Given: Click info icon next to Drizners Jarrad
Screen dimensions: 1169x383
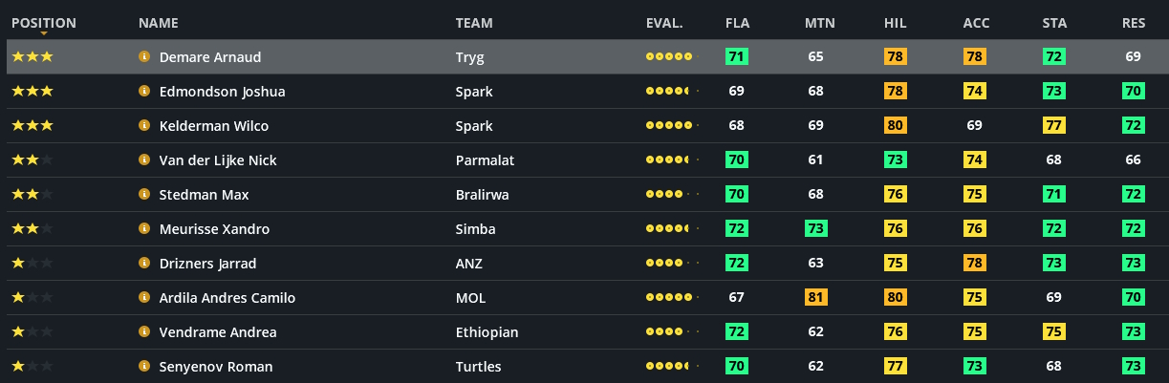Looking at the screenshot, I should point(144,264).
